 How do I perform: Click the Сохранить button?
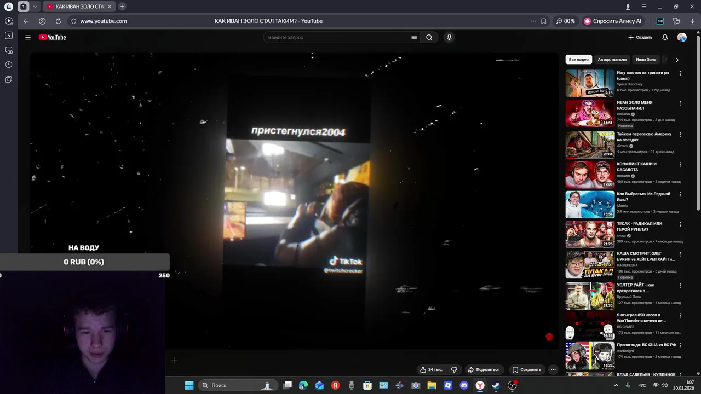tap(526, 369)
